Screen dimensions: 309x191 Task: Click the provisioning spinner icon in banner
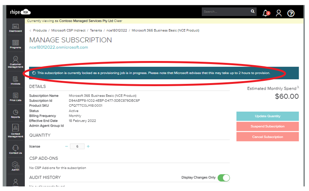[34, 73]
